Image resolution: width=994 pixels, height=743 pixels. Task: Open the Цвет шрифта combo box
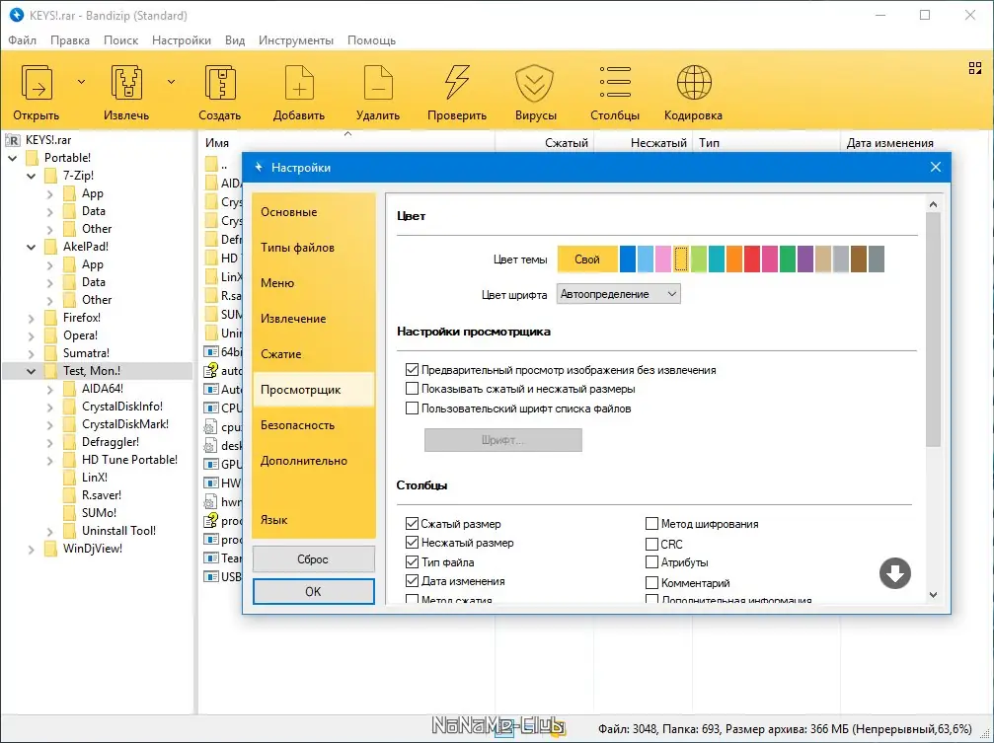(x=618, y=294)
